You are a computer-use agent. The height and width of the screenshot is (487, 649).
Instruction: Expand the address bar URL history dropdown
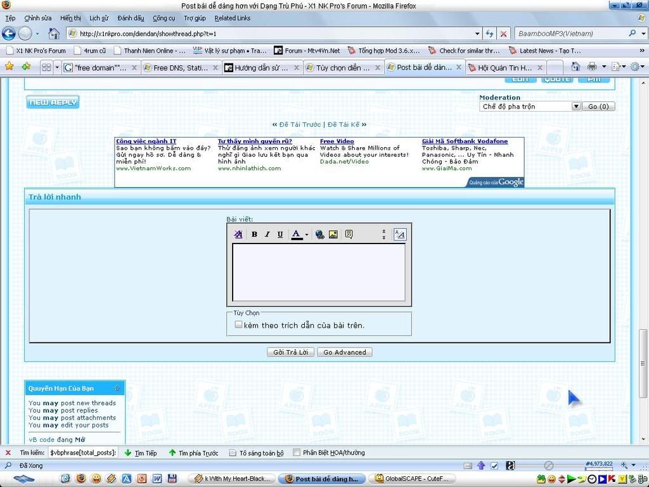click(x=477, y=34)
